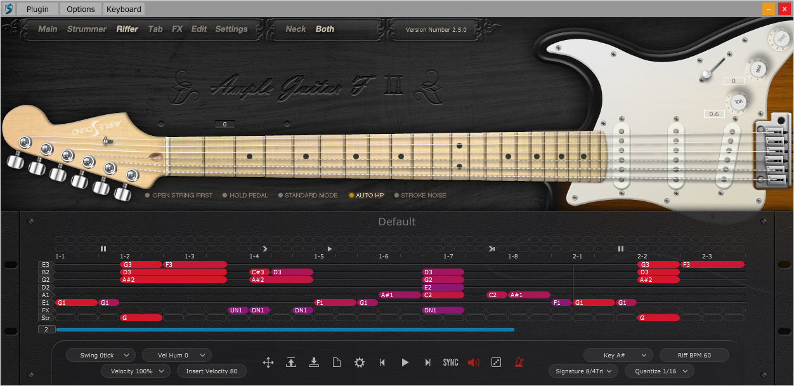Minimize the plugin window with orange button

click(x=768, y=9)
